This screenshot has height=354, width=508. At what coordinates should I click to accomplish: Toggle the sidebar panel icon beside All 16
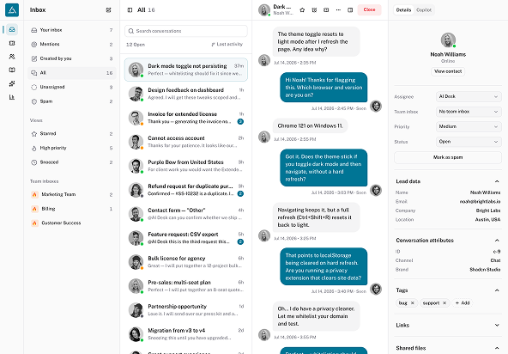click(130, 10)
